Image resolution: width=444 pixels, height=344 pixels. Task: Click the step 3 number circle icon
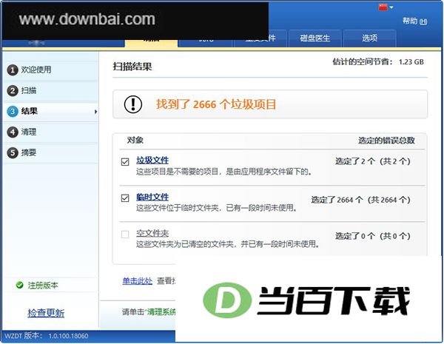(12, 111)
